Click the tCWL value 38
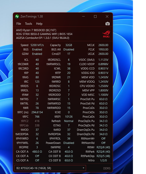Viewport: 146px width, 174px height. point(69,68)
